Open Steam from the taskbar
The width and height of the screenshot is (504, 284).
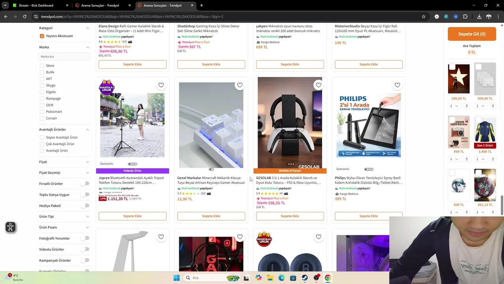coord(305,278)
